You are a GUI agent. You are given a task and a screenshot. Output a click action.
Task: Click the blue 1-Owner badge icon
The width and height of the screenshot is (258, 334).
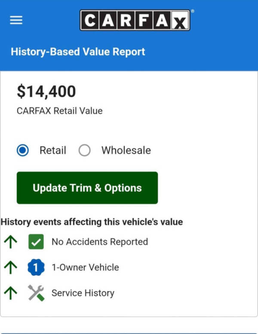pyautogui.click(x=36, y=268)
